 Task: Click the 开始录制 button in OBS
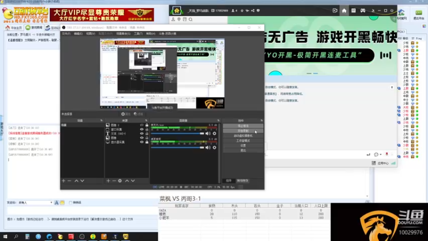(x=243, y=131)
